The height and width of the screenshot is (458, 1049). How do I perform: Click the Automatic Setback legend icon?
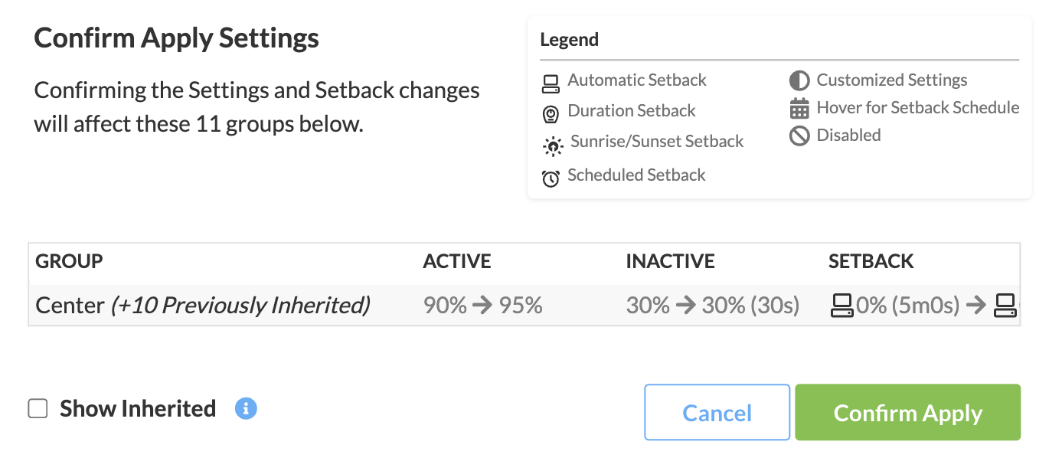click(551, 82)
